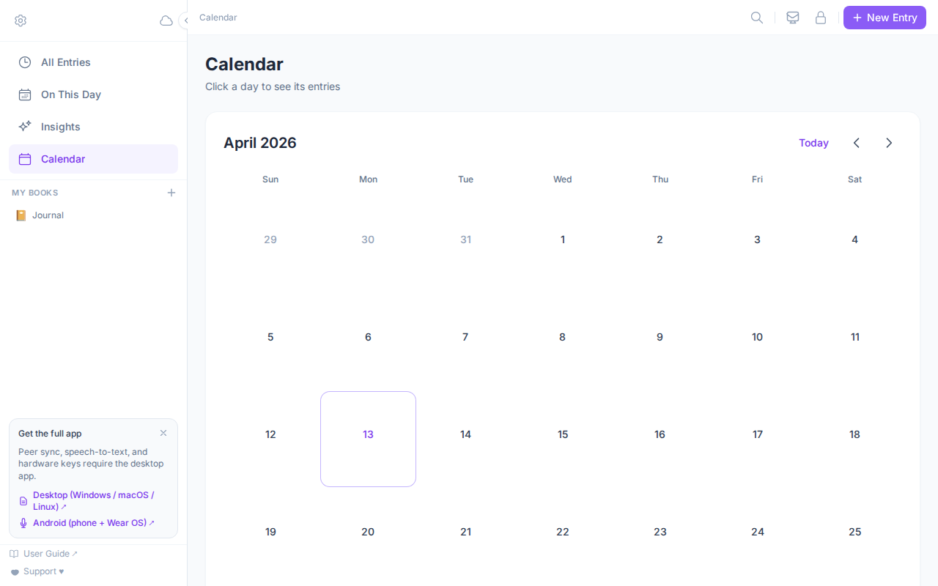The width and height of the screenshot is (938, 586).
Task: Collapse the sidebar using the chevron
Action: [184, 21]
